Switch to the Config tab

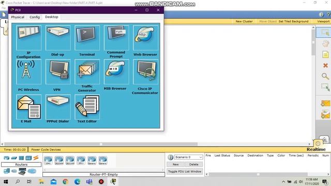35,17
